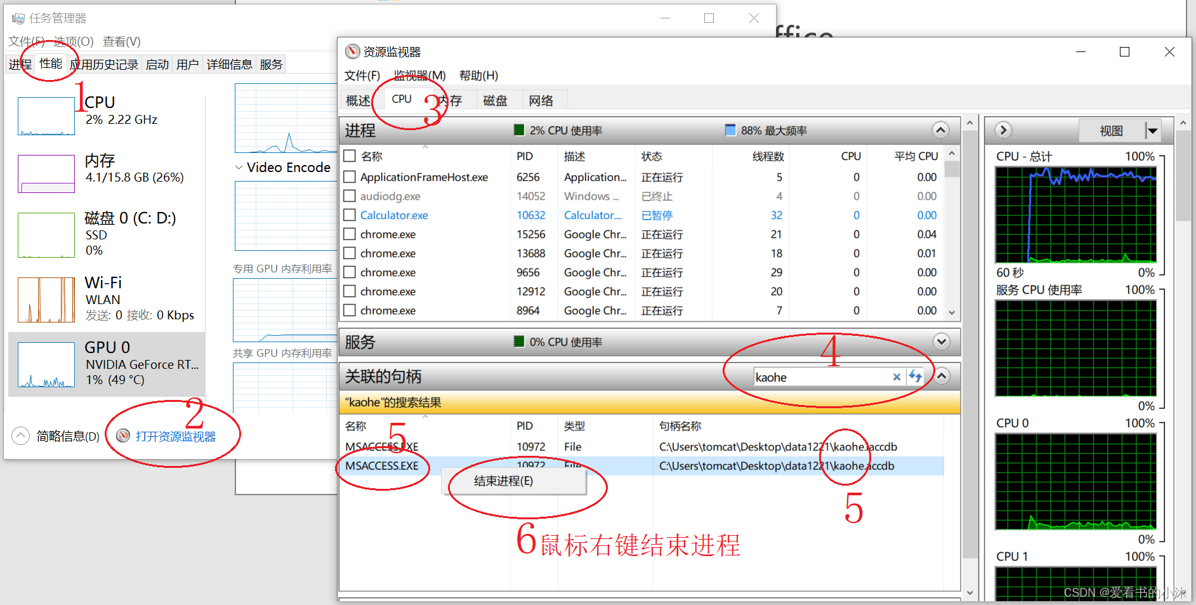This screenshot has width=1196, height=605.
Task: Toggle the select-all checkbox next to 名称
Action: click(x=349, y=156)
